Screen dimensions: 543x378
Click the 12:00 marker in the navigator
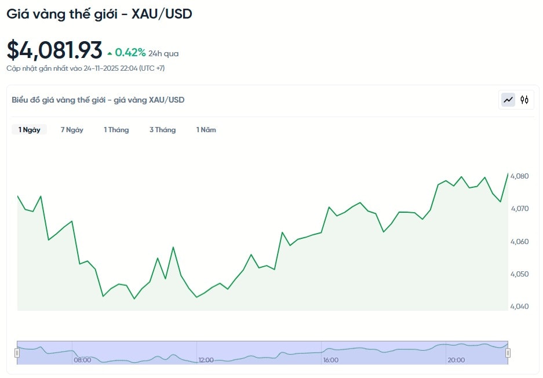[206, 360]
